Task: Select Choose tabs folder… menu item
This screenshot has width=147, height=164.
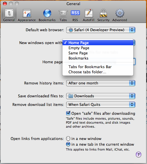Action: coord(98,72)
